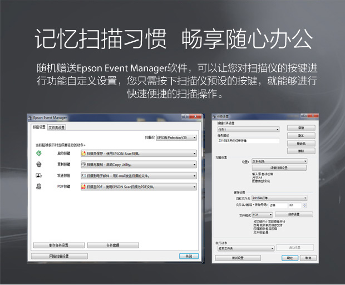Click the green Start button icon
This screenshot has height=285, width=345.
(39, 153)
